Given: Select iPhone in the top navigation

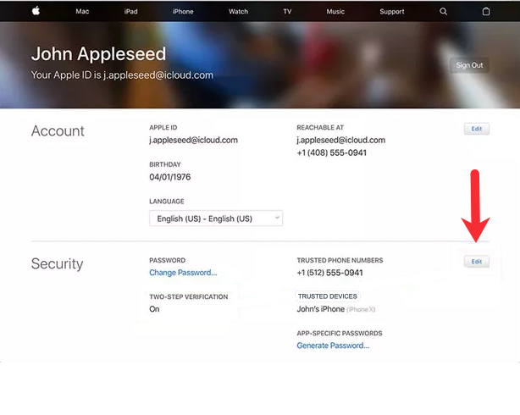Looking at the screenshot, I should coord(183,11).
